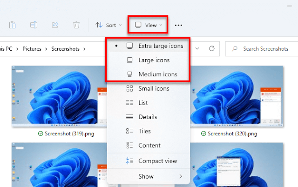
Task: Switch to Details view
Action: (x=149, y=117)
